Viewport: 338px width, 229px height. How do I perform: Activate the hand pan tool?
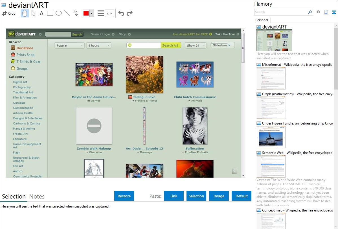point(25,13)
